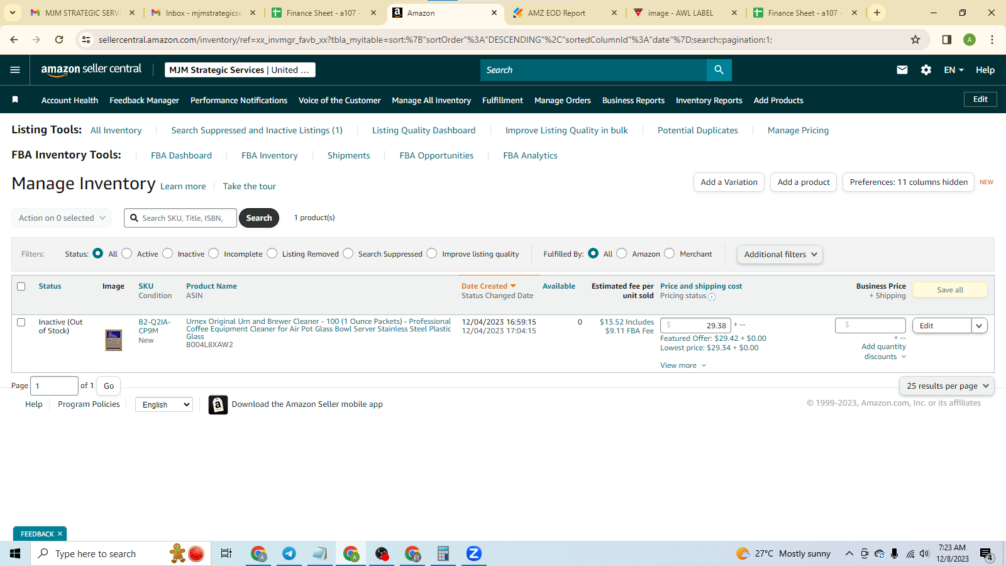Click the Amazon Seller mobile app icon

point(218,404)
